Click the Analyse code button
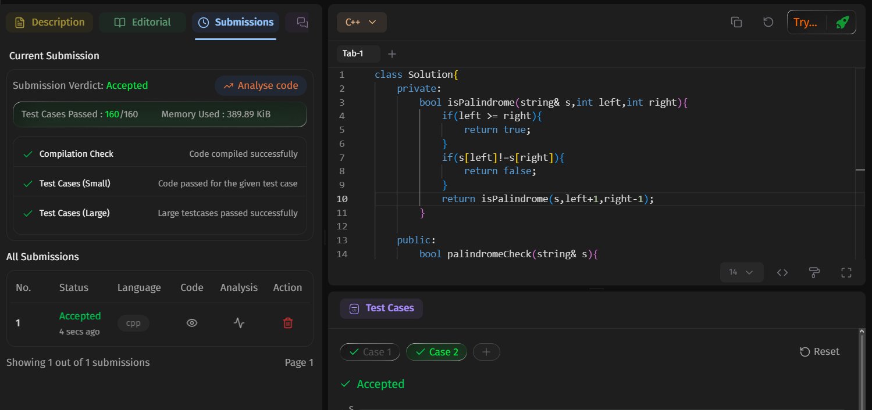Viewport: 872px width, 410px height. pos(261,86)
